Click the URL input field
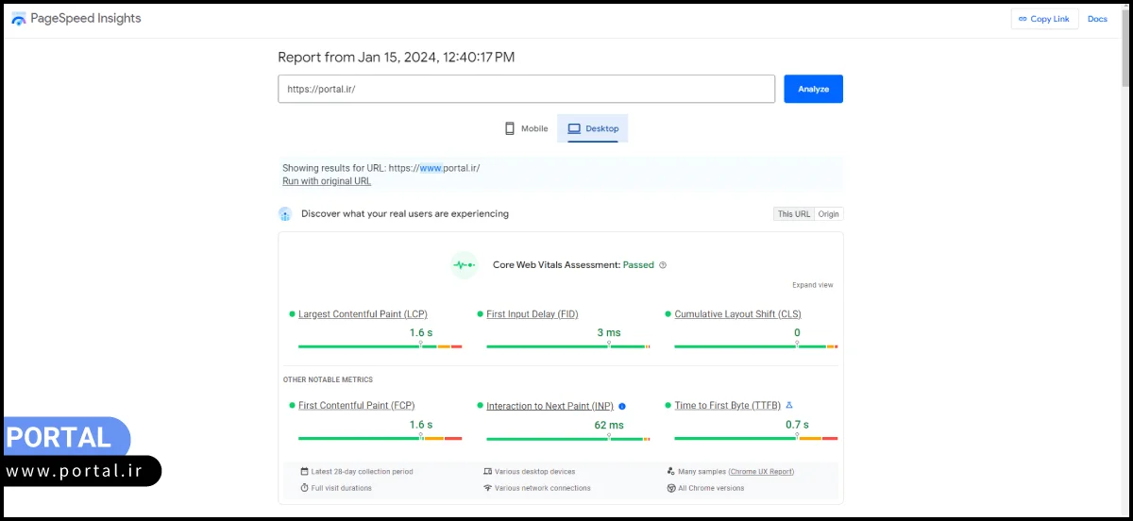The height and width of the screenshot is (521, 1133). (x=526, y=89)
